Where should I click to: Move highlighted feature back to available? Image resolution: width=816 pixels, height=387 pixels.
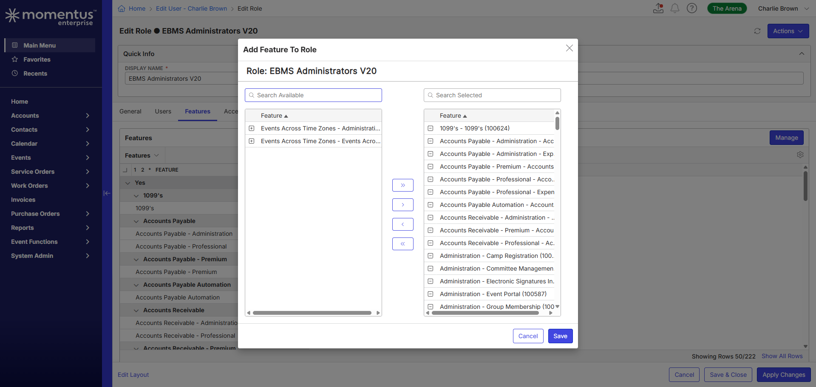(x=403, y=224)
